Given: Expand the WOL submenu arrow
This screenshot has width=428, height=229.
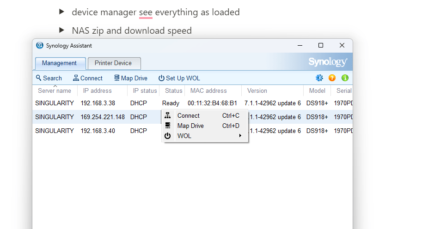Looking at the screenshot, I should [240, 136].
